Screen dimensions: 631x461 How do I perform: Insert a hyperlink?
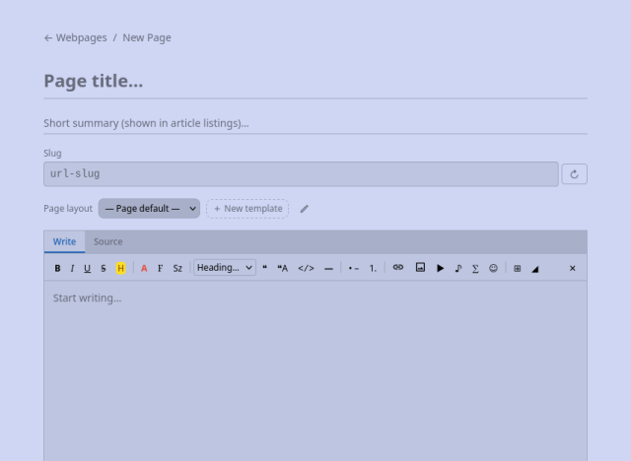pyautogui.click(x=398, y=267)
